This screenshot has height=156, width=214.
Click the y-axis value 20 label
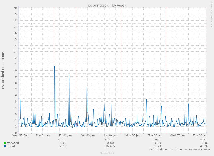point(16,8)
